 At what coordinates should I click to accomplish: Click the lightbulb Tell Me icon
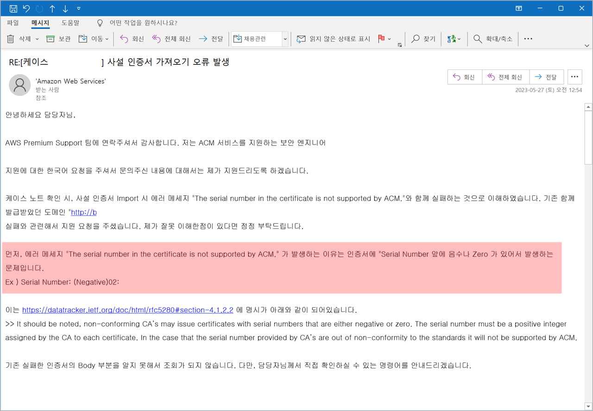100,23
